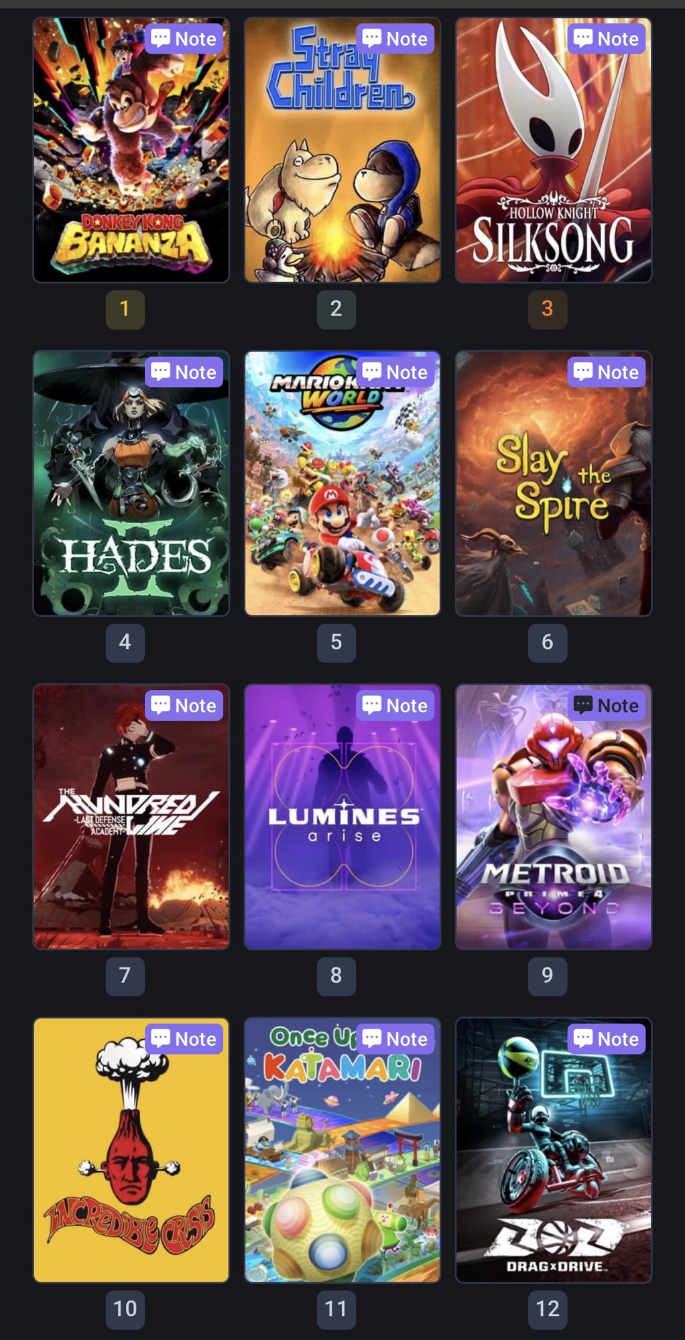685x1340 pixels.
Task: Open the Note on Donkey Kong Bananza
Action: [x=184, y=39]
